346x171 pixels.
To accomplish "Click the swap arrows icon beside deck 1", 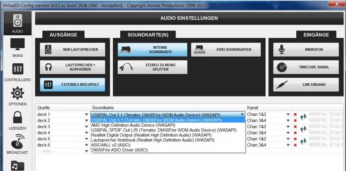I will 303,117.
